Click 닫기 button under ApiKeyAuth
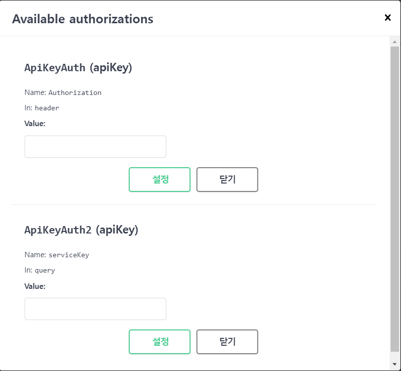The height and width of the screenshot is (371, 401). [227, 180]
